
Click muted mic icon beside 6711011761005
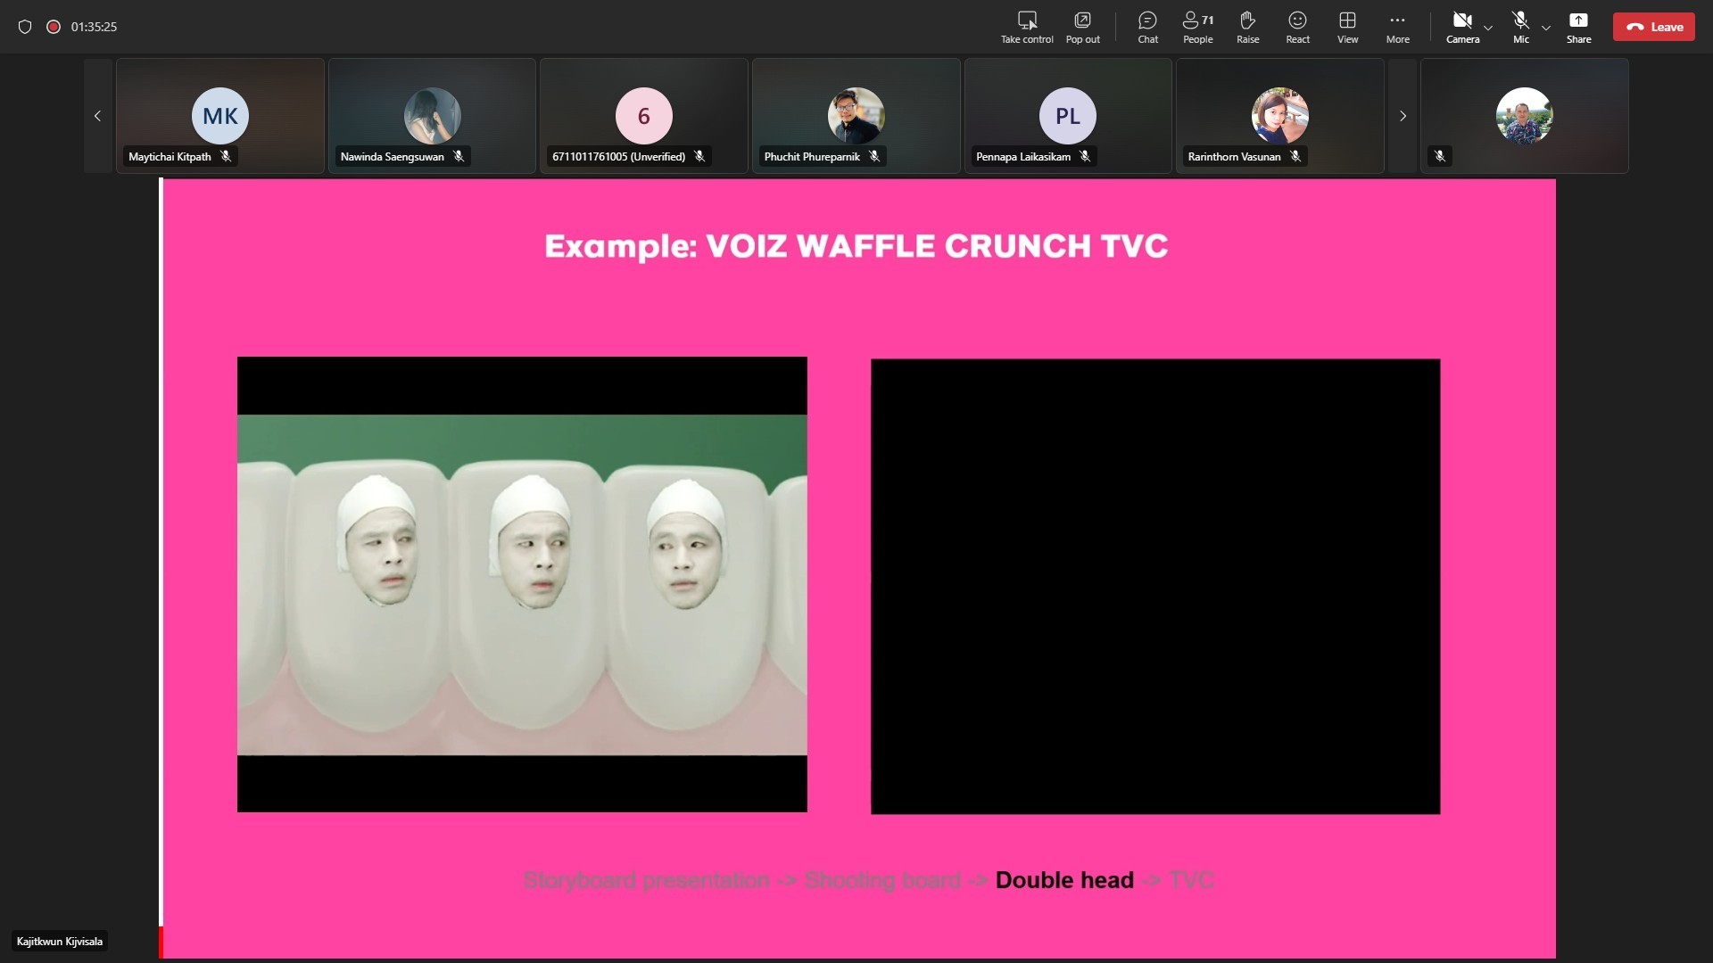pyautogui.click(x=699, y=156)
